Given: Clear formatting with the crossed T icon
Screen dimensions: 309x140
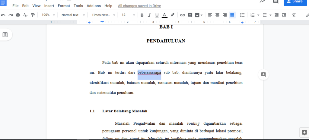Looking at the screenshot, I should pyautogui.click(x=294, y=15).
